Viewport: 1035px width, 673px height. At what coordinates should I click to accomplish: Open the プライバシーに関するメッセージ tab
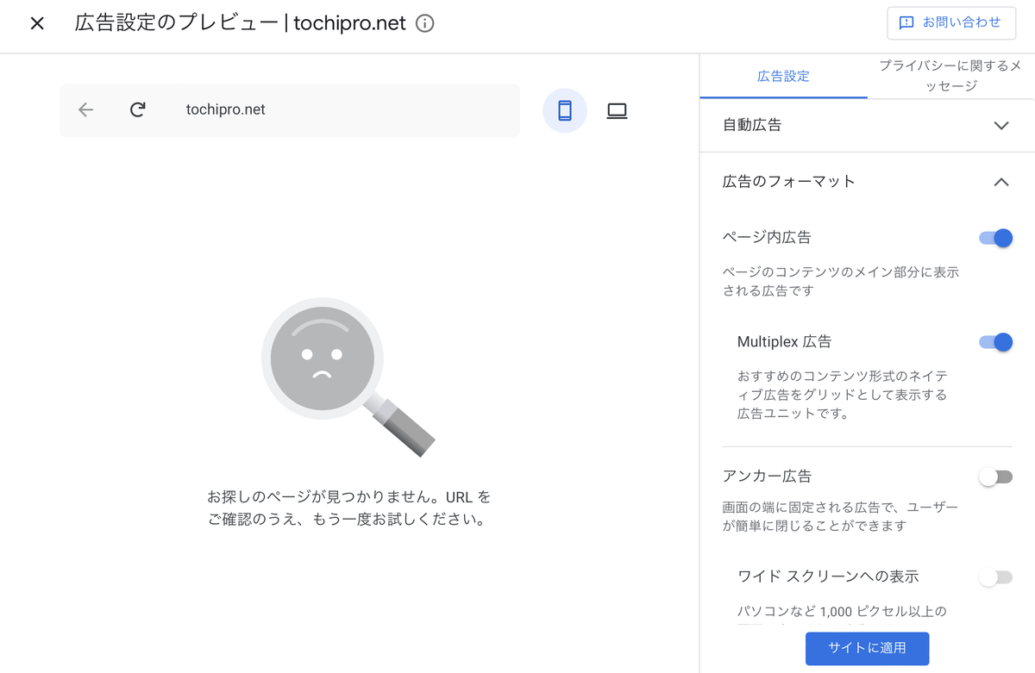[x=950, y=76]
